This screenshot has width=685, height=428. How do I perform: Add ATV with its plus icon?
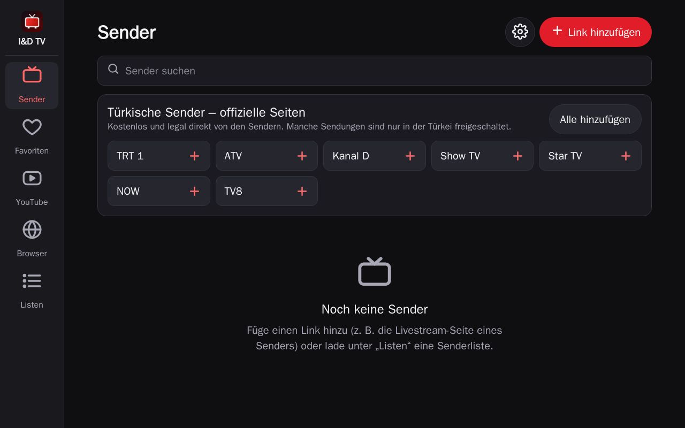click(x=302, y=156)
